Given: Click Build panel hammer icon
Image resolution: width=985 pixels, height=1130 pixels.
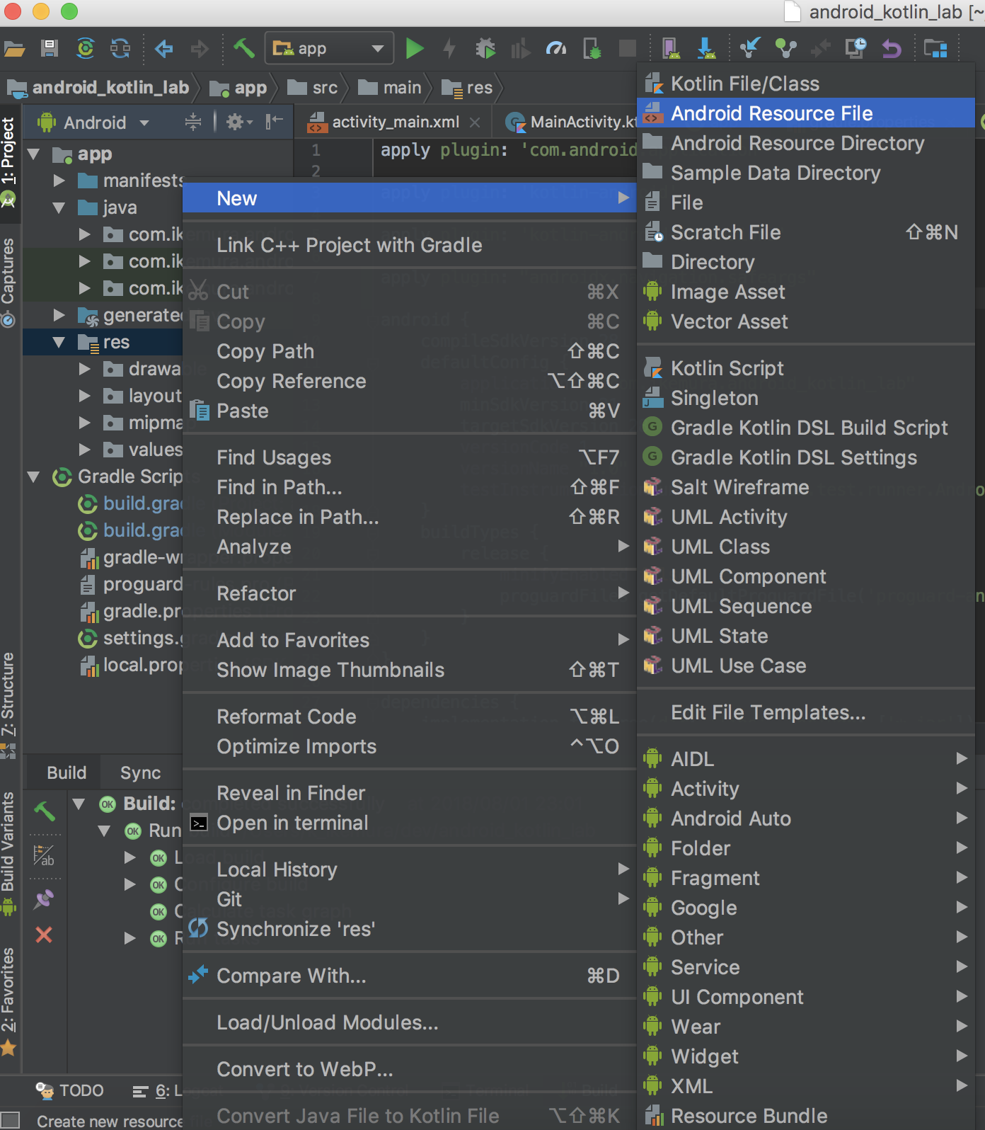Looking at the screenshot, I should (45, 811).
